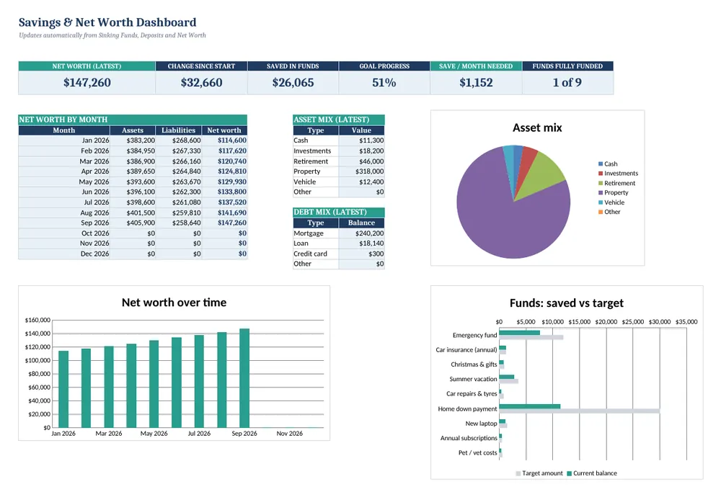721x497 pixels.
Task: Click the Change Since Start value $32,660
Action: coord(201,83)
